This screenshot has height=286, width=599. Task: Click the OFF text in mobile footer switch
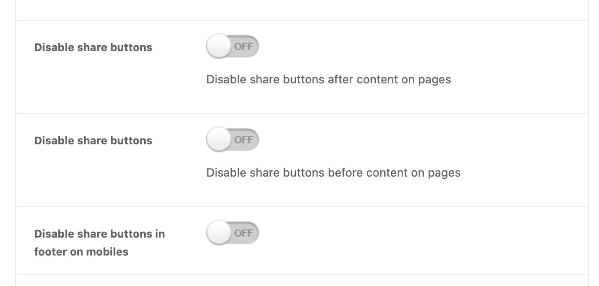coord(243,233)
